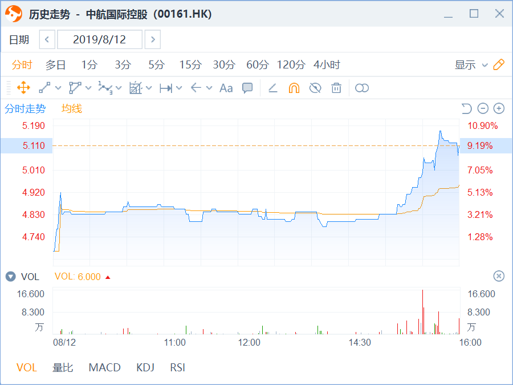This screenshot has height=385, width=513.
Task: Switch to MACD indicator tab
Action: click(104, 367)
